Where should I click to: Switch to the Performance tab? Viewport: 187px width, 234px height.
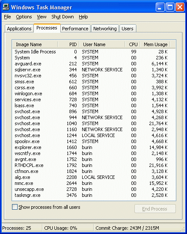coord(75,29)
